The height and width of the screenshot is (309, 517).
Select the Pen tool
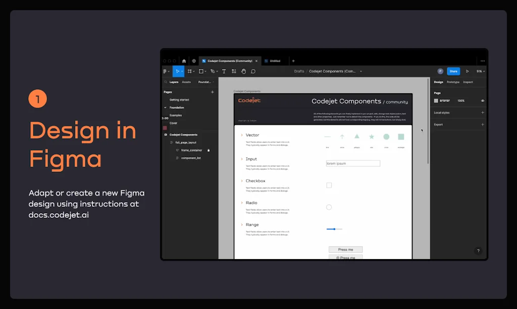coord(213,71)
